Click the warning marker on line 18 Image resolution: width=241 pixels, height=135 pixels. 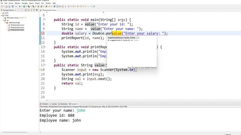point(40,70)
